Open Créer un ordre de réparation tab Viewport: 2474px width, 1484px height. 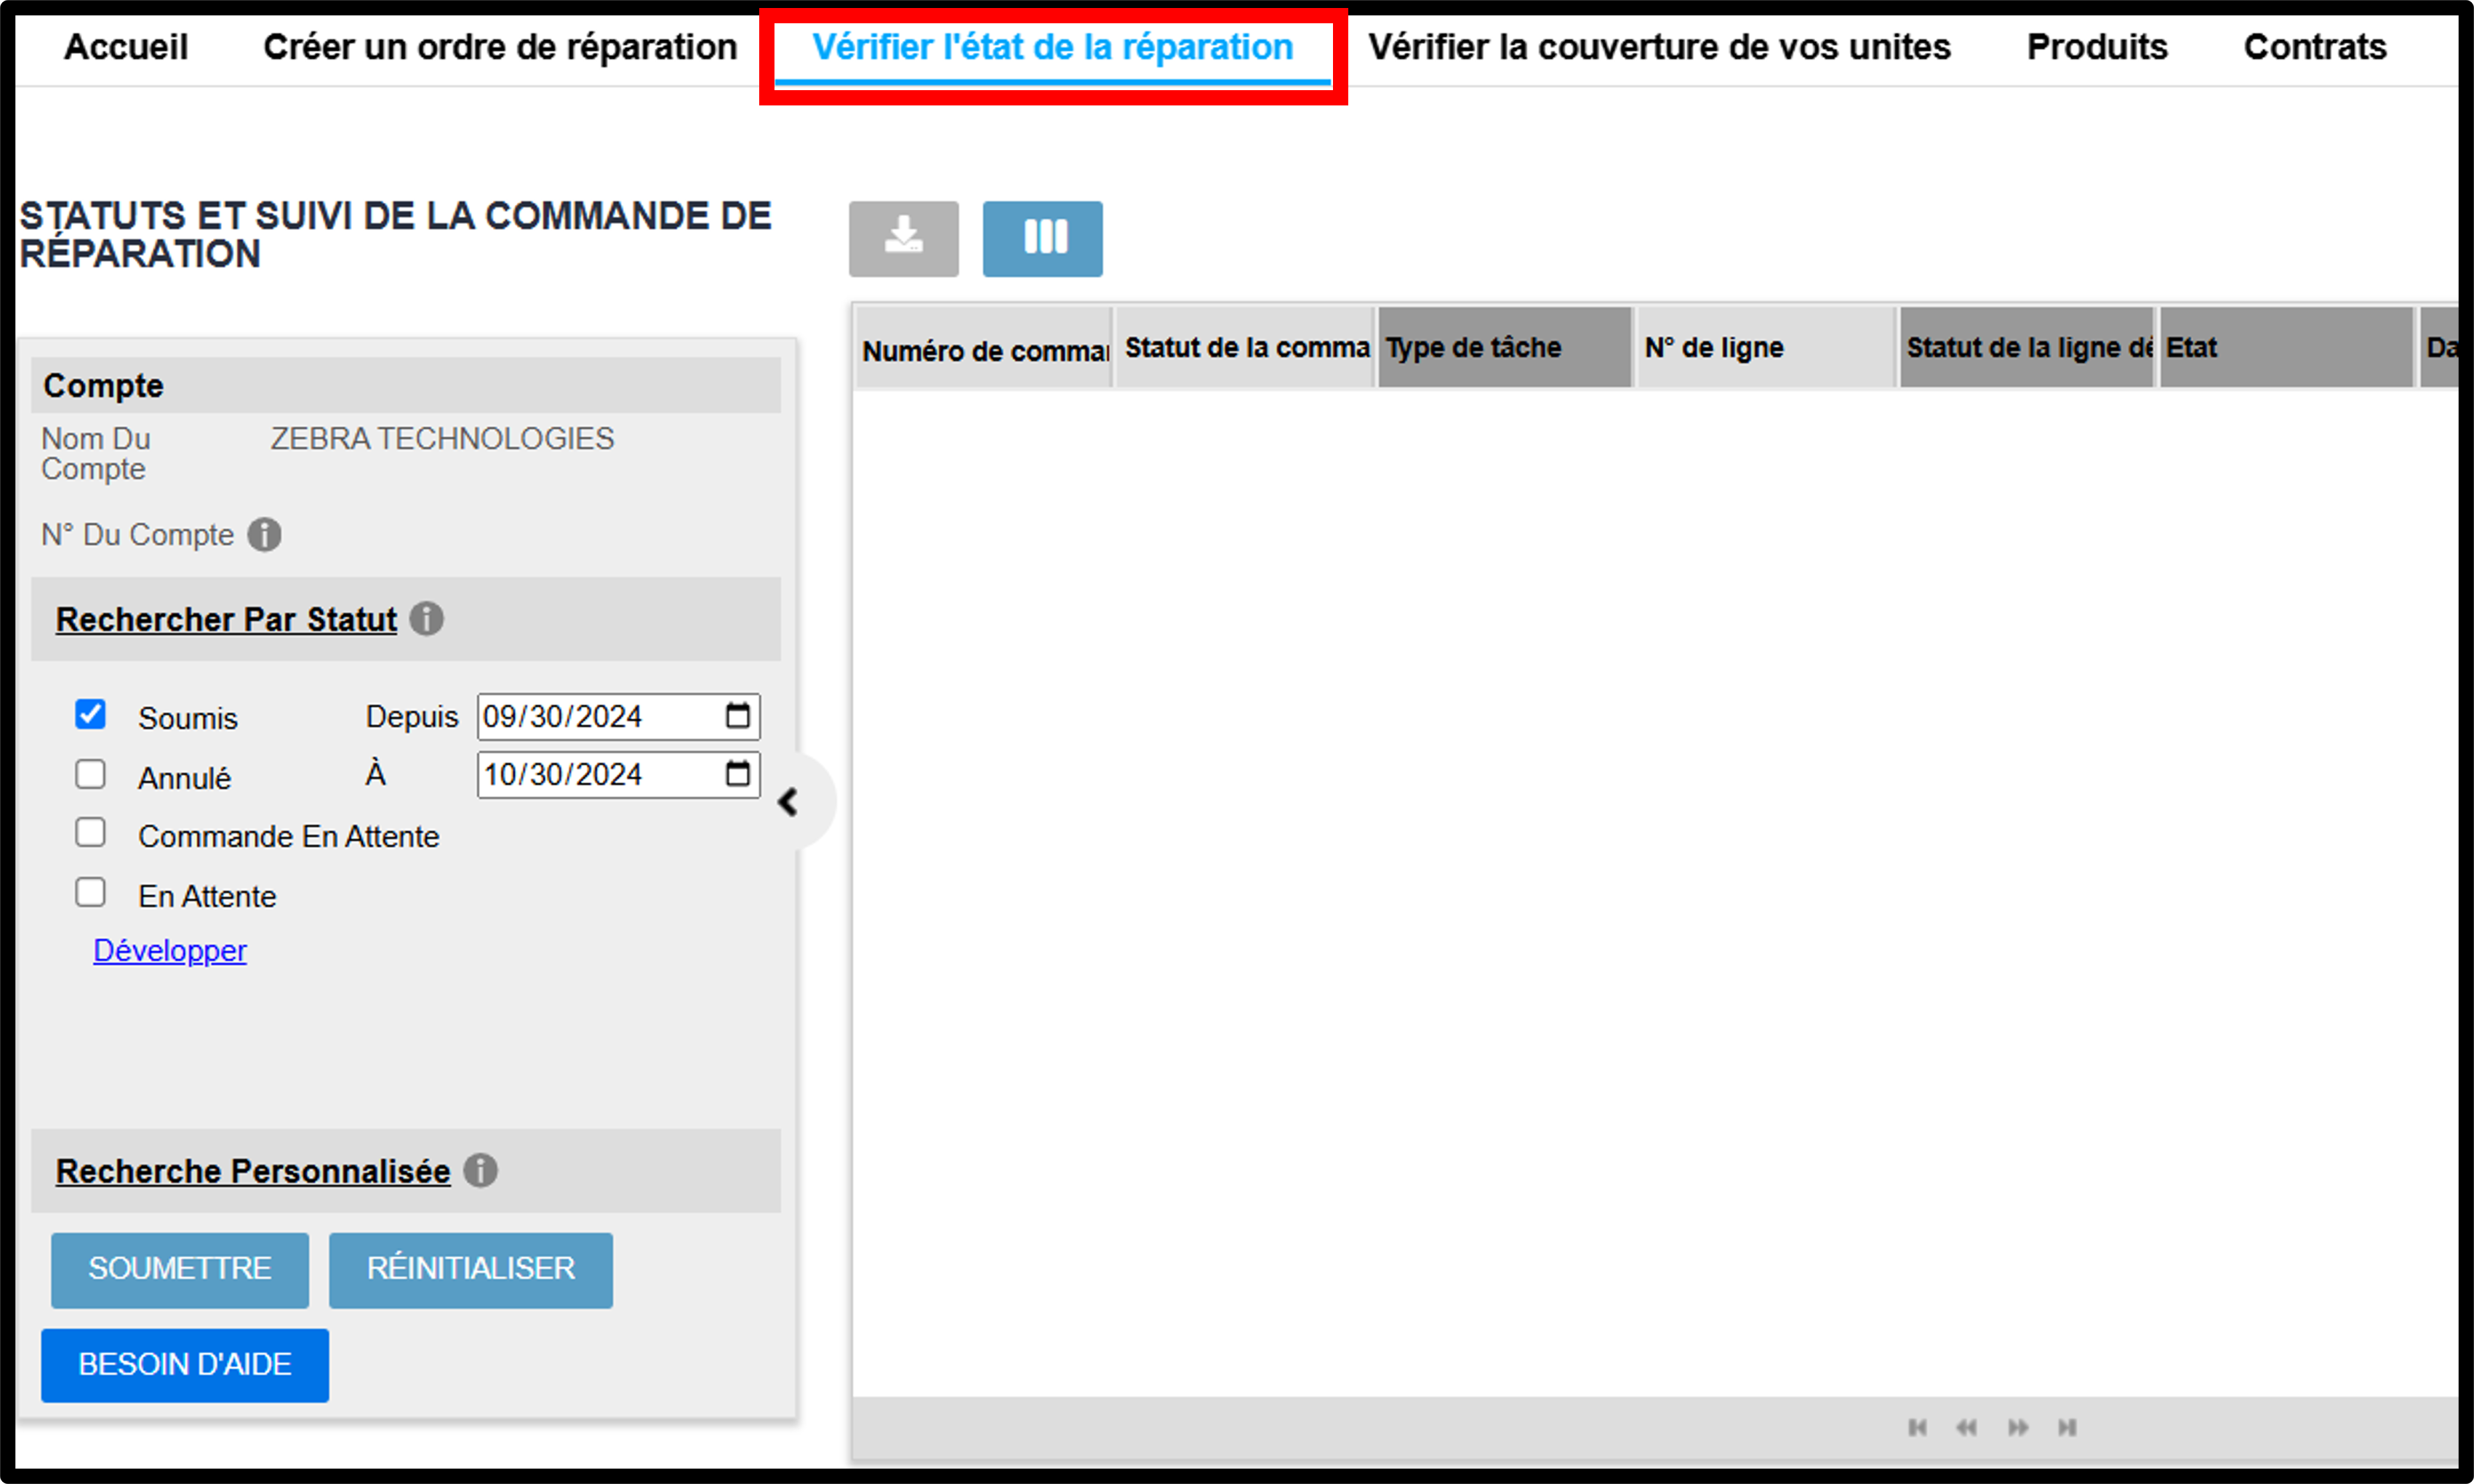click(x=500, y=47)
